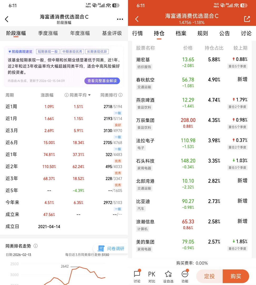Open the 法拉电子 stock row
This screenshot has width=256, height=285.
pos(192,144)
